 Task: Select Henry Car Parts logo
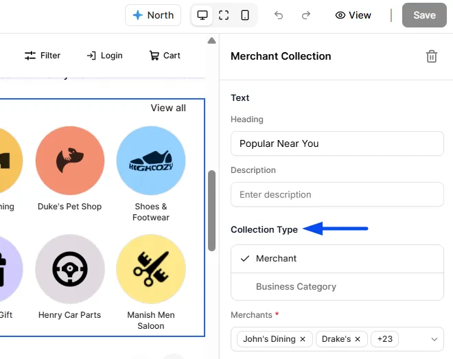pyautogui.click(x=70, y=269)
